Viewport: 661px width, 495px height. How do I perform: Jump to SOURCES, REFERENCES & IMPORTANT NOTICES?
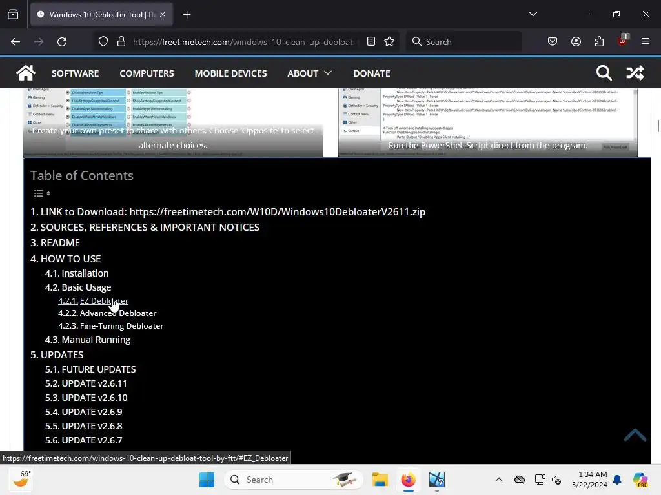click(145, 228)
